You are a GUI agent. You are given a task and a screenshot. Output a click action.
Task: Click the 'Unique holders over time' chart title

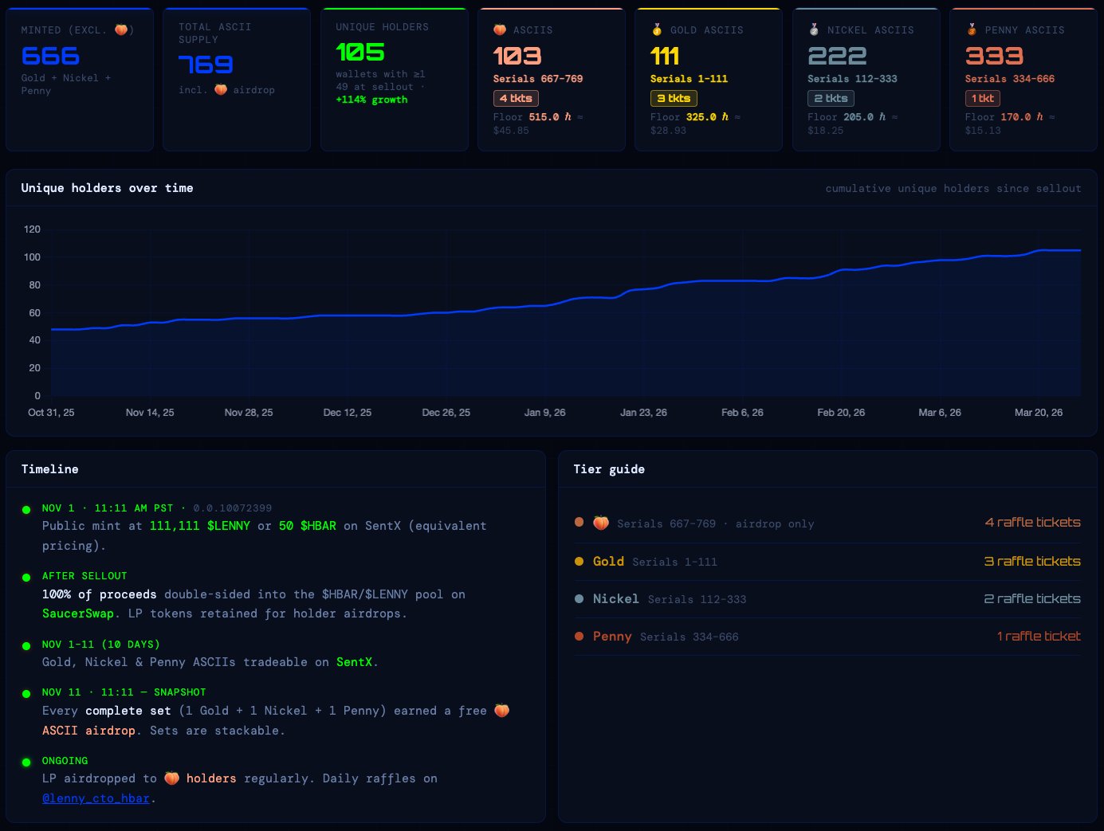[107, 188]
